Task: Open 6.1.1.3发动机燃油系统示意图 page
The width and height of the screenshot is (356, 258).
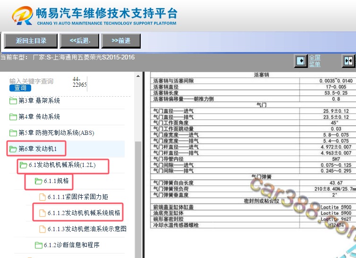Action: coord(87,229)
